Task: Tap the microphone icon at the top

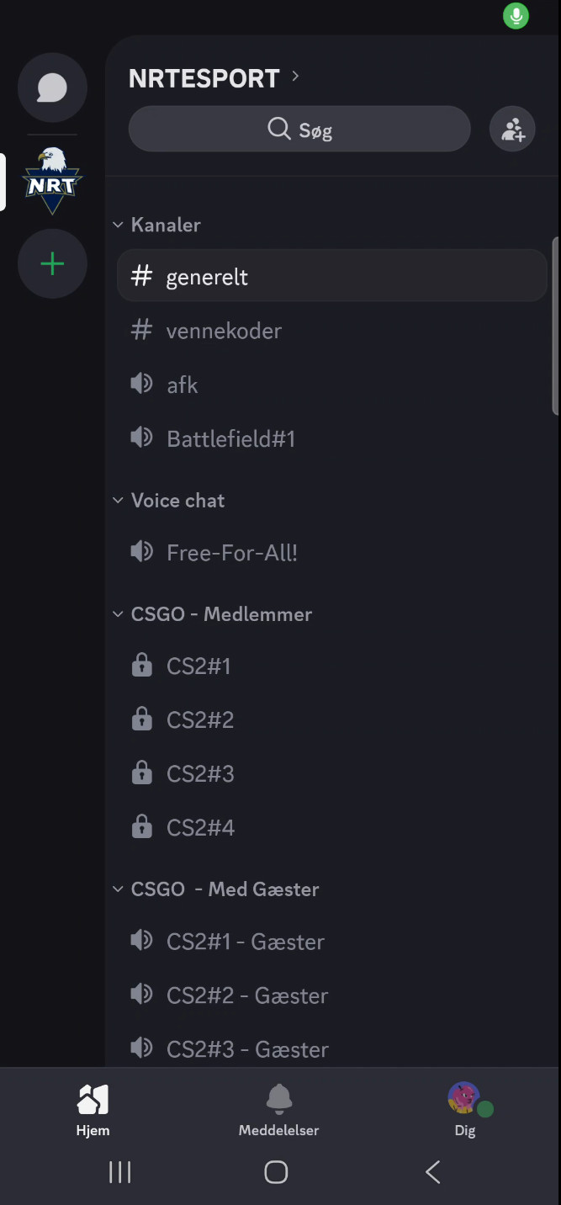Action: (x=515, y=15)
